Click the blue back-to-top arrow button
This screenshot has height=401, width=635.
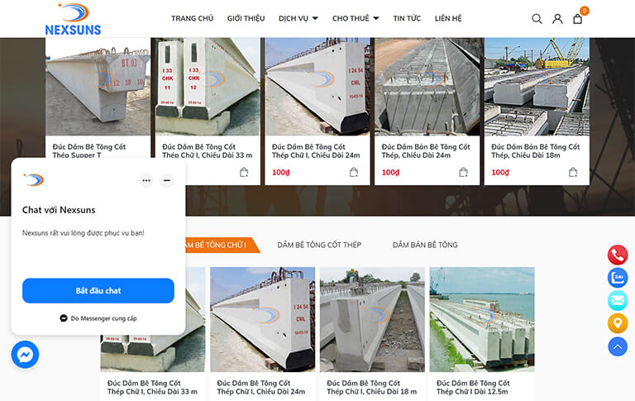(x=617, y=346)
